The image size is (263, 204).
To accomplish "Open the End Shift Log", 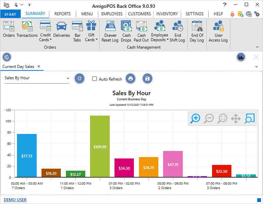I will [x=177, y=31].
